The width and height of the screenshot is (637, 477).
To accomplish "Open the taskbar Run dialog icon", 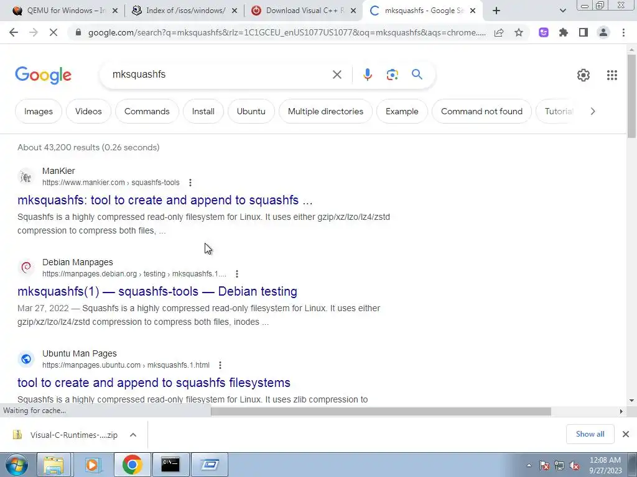I will click(x=210, y=465).
